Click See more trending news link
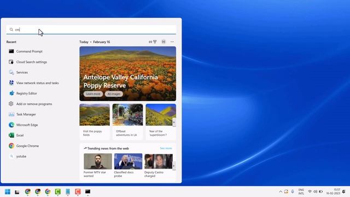 click(x=166, y=148)
